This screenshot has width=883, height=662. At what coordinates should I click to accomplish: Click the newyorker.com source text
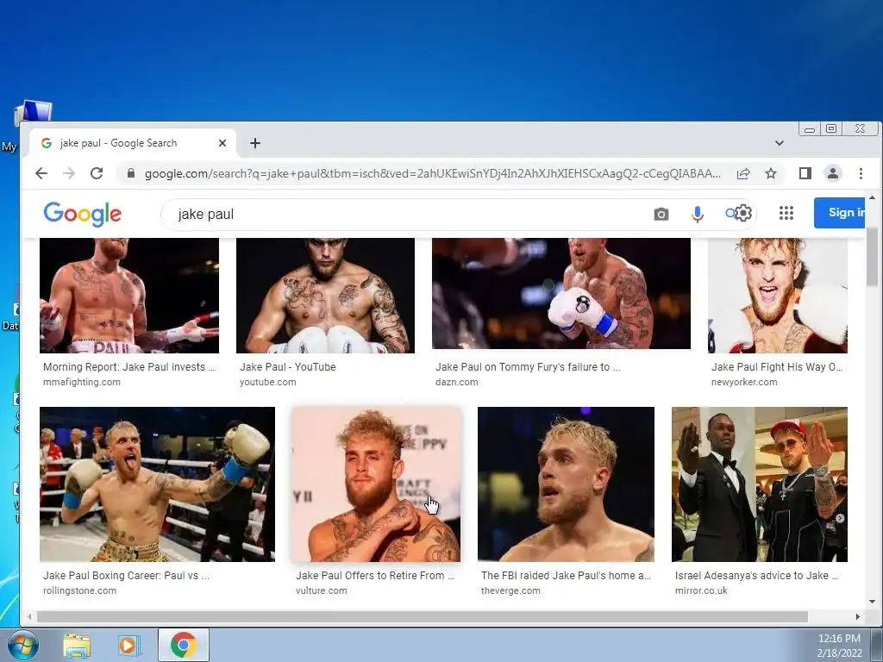click(x=744, y=382)
